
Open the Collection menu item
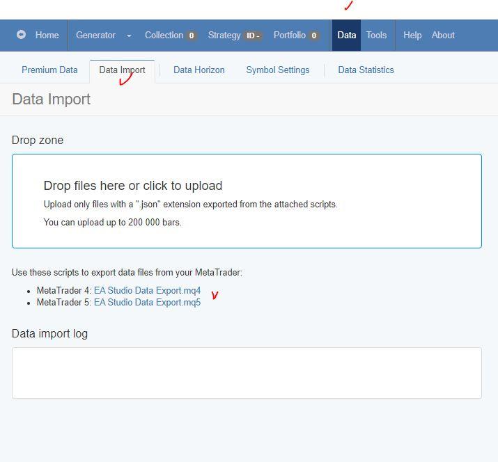point(164,35)
